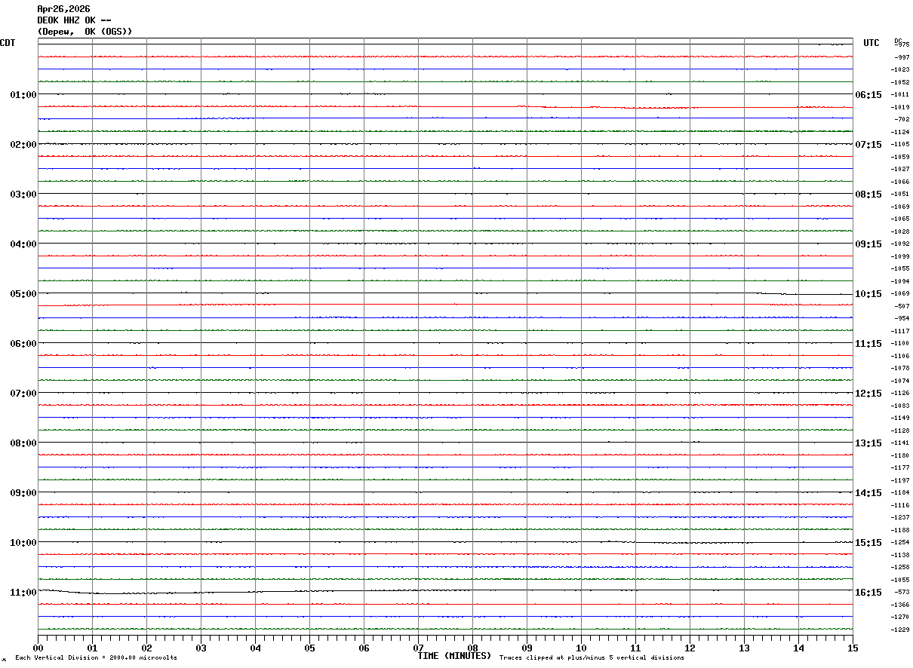Select the 09:00 CDT time label
Screen dimensions: 913x668
23,493
